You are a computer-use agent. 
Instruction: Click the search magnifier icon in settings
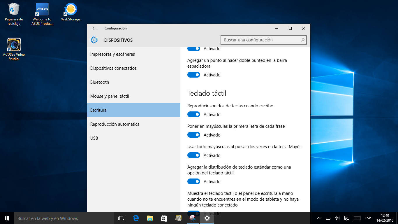tap(303, 40)
